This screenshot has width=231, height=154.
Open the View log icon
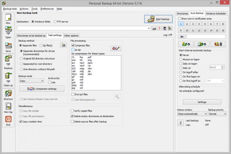pyautogui.click(x=8, y=108)
